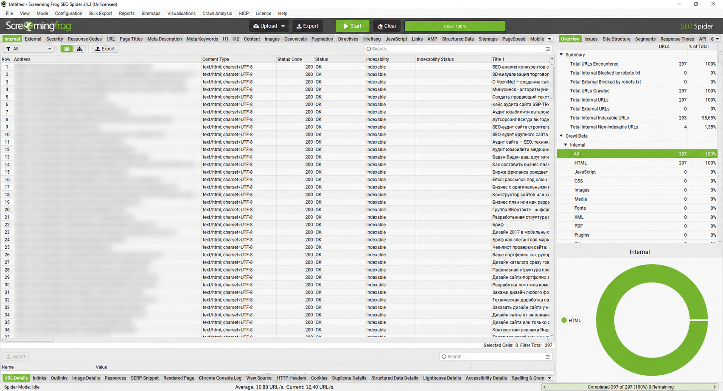This screenshot has width=723, height=391.
Task: Click the Internal donut chart ring
Action: 605,320
